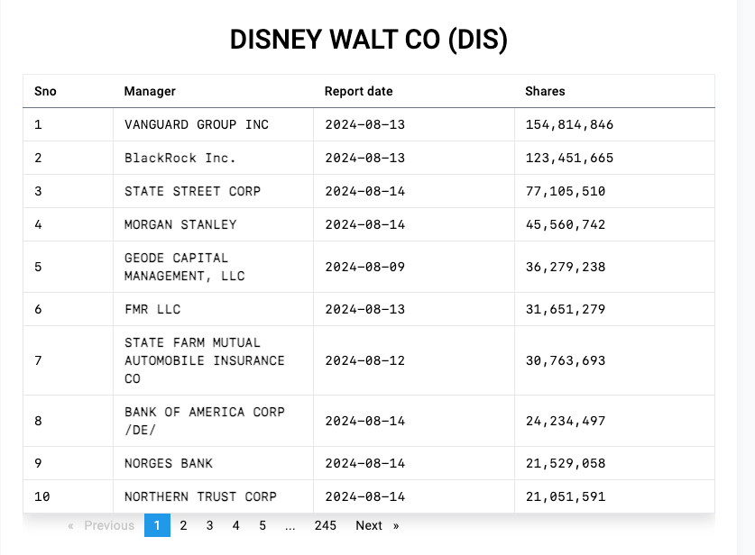Viewport: 755px width, 555px height.
Task: Click the Manager column header
Action: (x=150, y=91)
